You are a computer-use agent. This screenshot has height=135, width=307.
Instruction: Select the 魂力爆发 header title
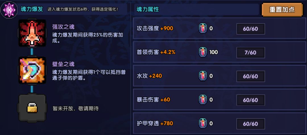pos(32,9)
